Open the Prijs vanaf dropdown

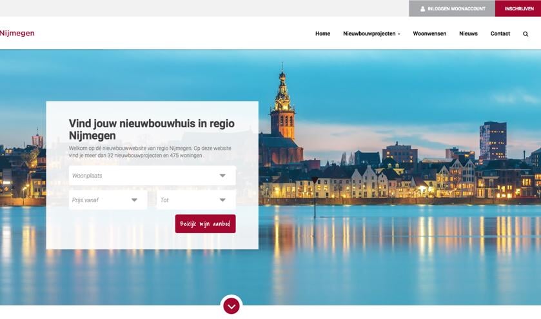click(108, 200)
